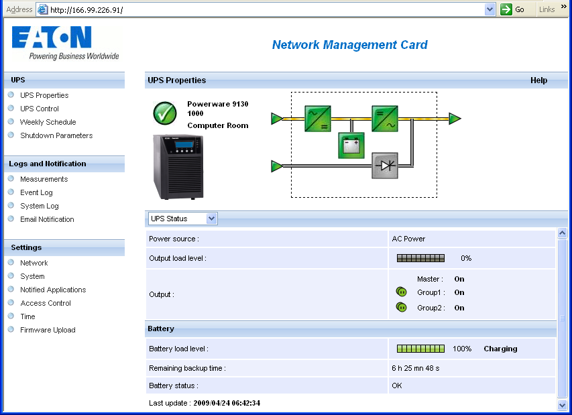
Task: Go to Measurements
Action: click(44, 179)
